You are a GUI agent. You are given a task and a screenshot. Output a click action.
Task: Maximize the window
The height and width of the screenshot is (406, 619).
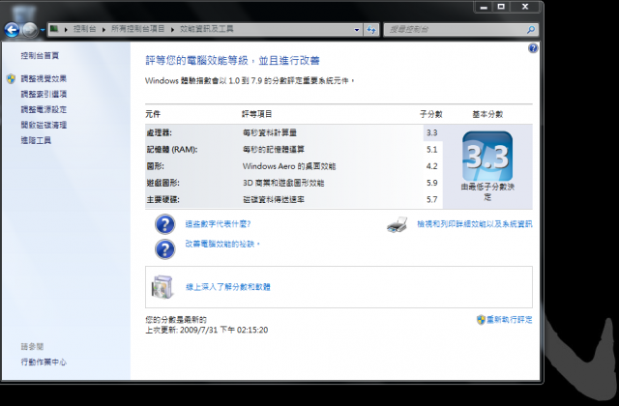(501, 7)
